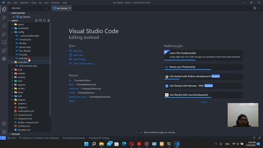The width and height of the screenshot is (263, 148).
Task: Close Get Started in Open Editors list
Action: pyautogui.click(x=14, y=17)
